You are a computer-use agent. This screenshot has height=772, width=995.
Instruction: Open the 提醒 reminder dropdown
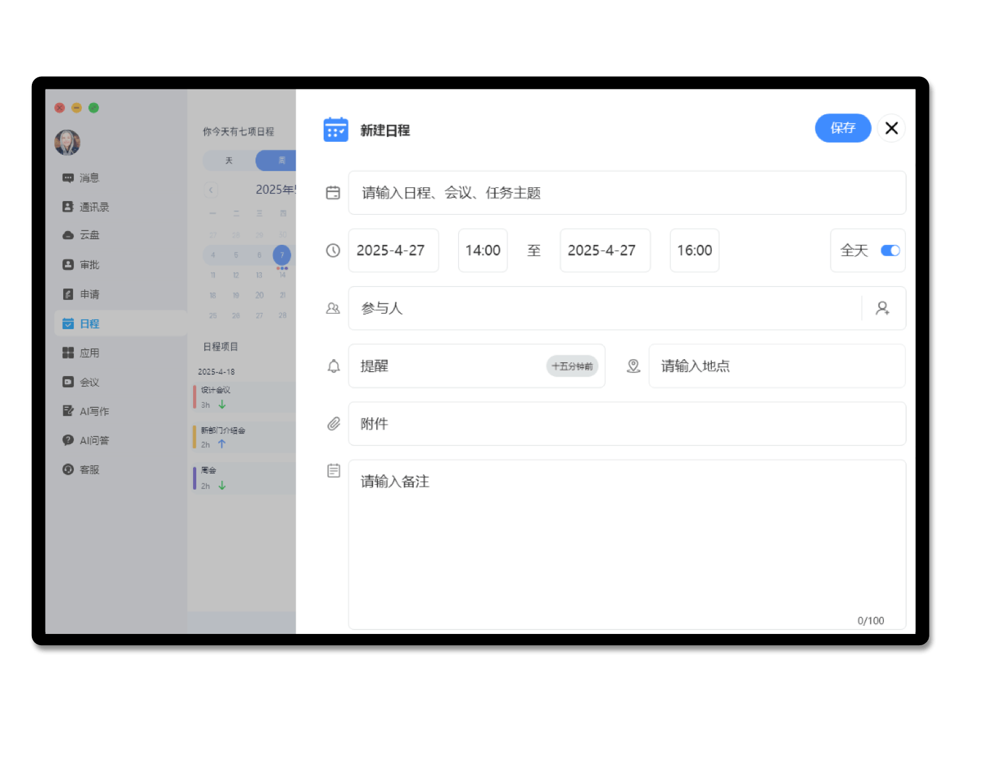coord(476,366)
